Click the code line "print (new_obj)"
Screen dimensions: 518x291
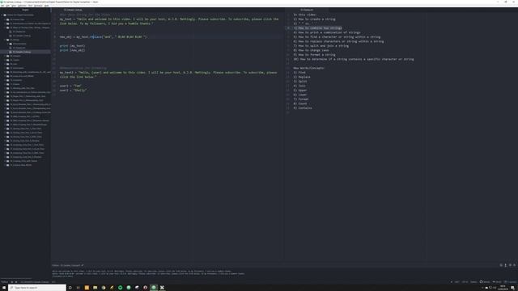[x=72, y=50]
